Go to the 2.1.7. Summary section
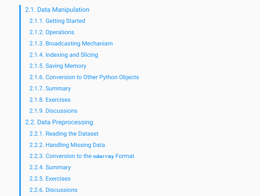This screenshot has width=260, height=196. point(50,89)
